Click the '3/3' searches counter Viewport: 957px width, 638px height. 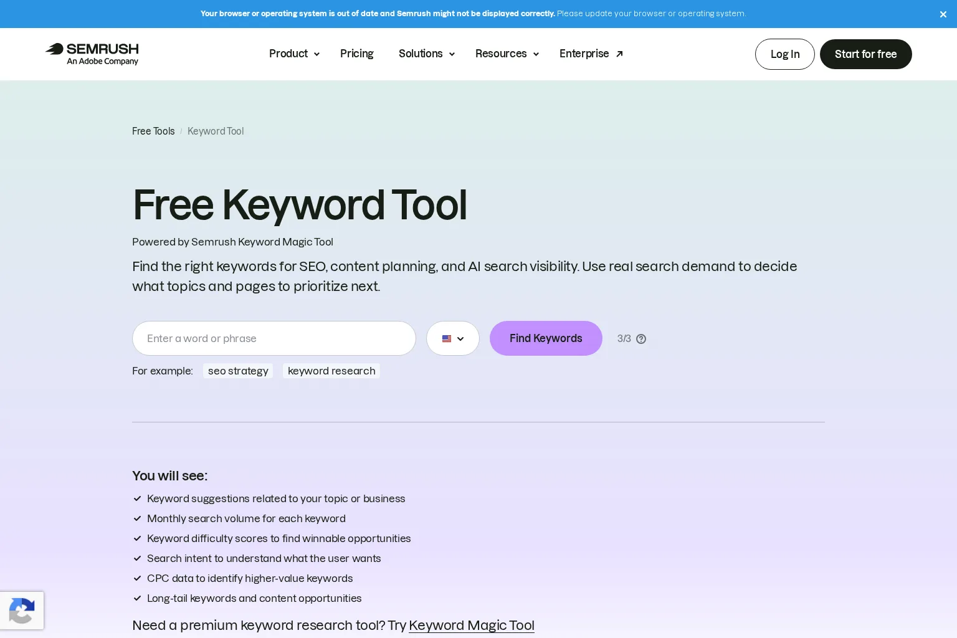click(x=624, y=338)
